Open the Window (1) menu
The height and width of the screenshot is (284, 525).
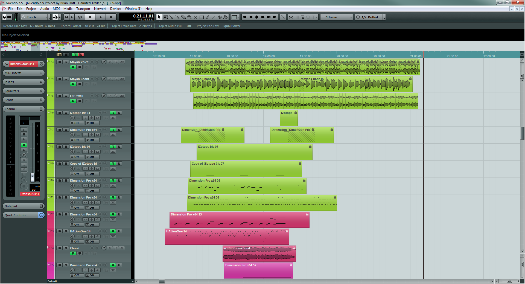(133, 9)
